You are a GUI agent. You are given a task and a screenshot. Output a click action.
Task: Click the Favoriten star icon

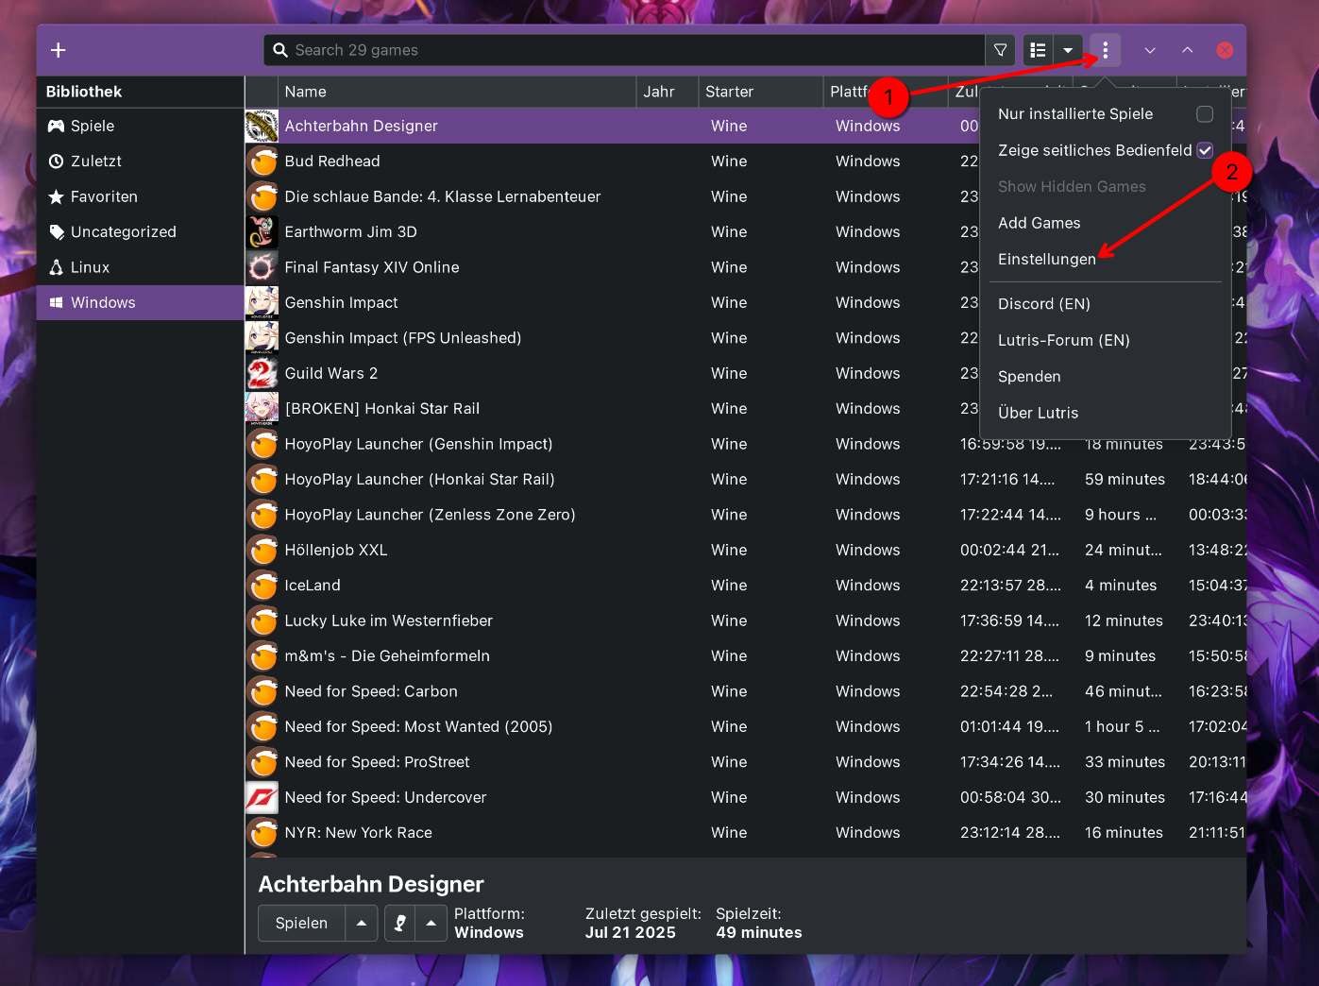56,196
